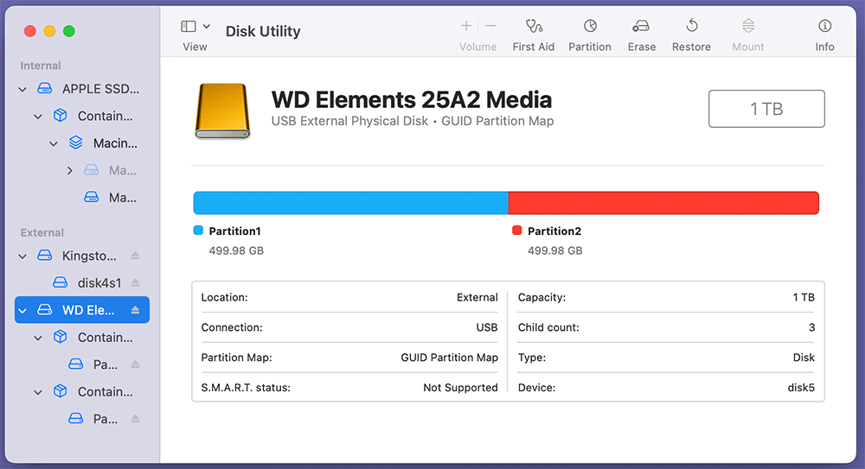Screen dimensions: 865x469
Task: Click the WD Elements 25A2 Media title
Action: tap(412, 99)
